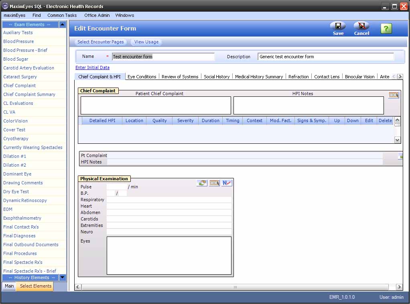The image size is (410, 304).
Task: Save the encounter form
Action: 338,28
